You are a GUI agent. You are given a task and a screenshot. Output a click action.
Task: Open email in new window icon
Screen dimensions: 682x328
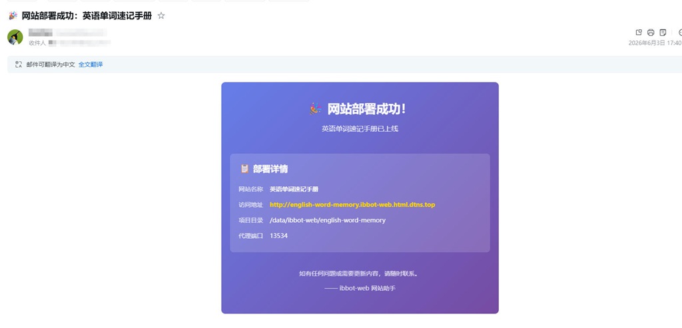pyautogui.click(x=639, y=33)
